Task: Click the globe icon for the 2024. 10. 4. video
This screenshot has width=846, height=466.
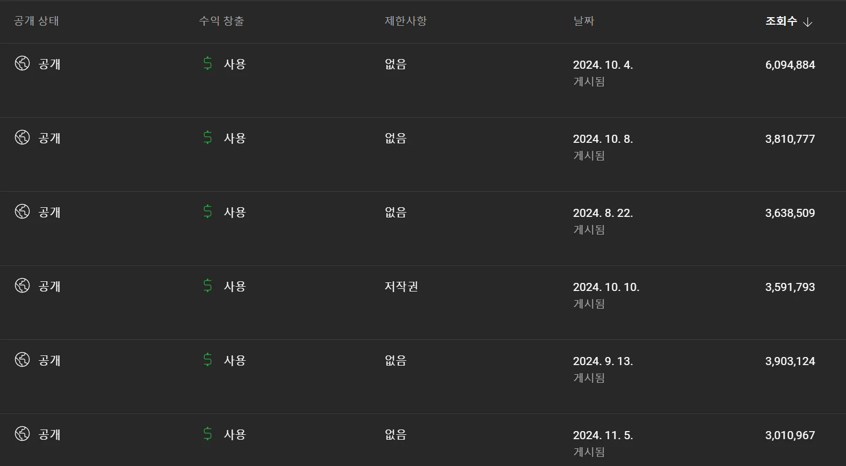Action: [x=22, y=63]
